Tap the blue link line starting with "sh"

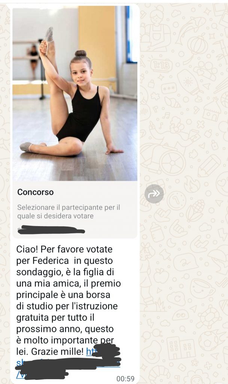point(68,363)
